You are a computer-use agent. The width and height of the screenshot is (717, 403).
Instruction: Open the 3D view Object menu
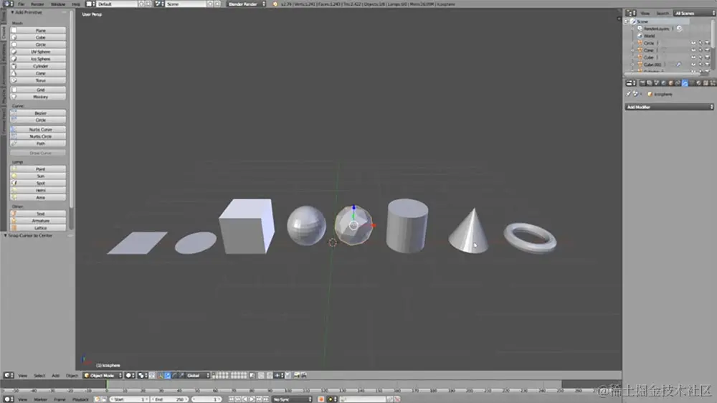72,376
